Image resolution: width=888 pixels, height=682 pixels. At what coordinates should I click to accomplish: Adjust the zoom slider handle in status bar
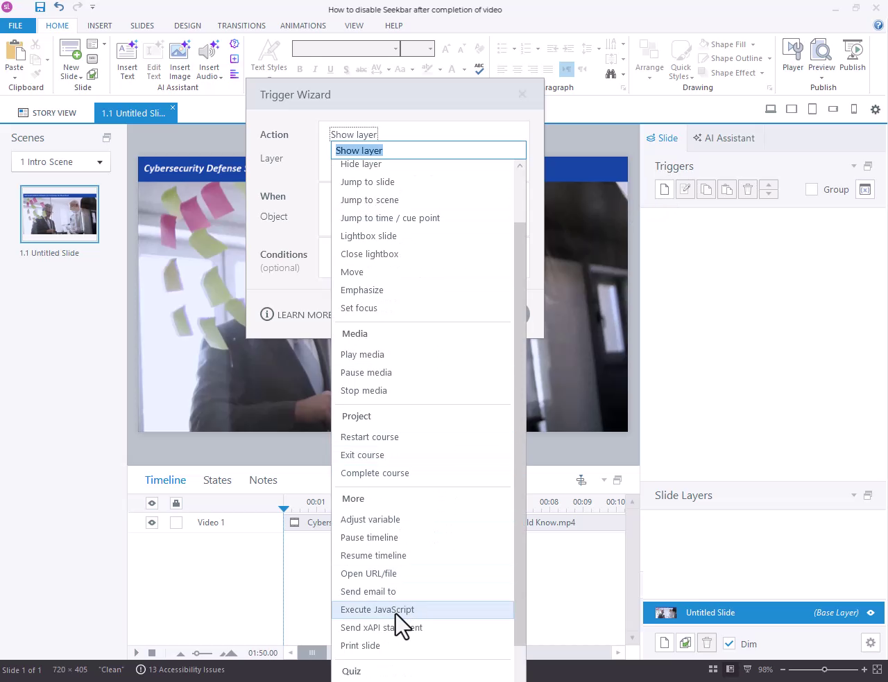pos(824,670)
